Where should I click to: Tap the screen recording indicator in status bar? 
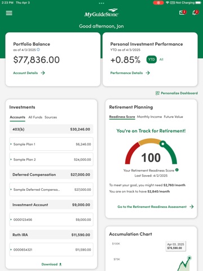[x=158, y=3]
